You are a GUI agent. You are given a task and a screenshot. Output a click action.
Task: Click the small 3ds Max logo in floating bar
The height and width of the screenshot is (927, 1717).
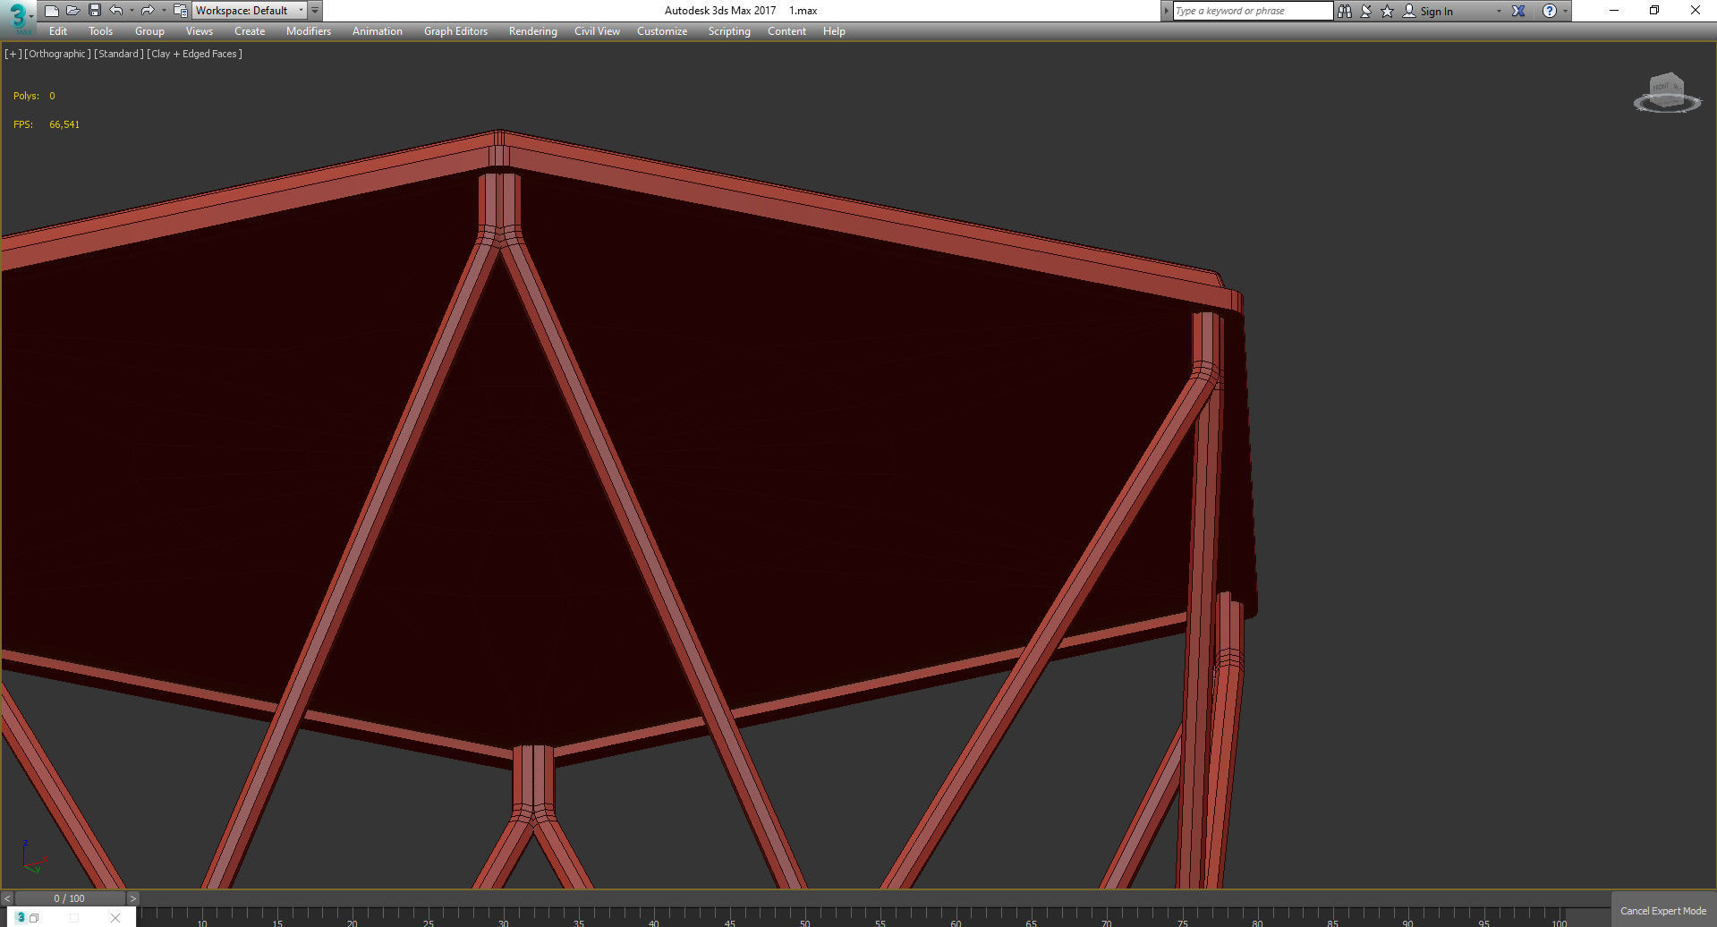tap(21, 917)
